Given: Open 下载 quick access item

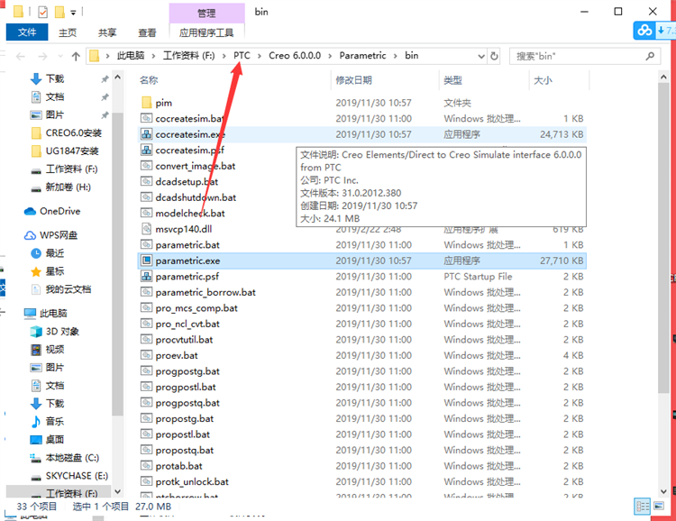Looking at the screenshot, I should [55, 79].
